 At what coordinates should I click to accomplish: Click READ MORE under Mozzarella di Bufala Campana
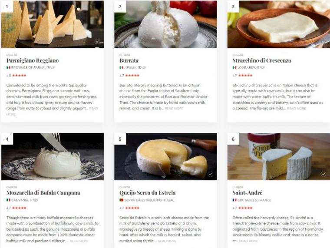click(x=79, y=241)
